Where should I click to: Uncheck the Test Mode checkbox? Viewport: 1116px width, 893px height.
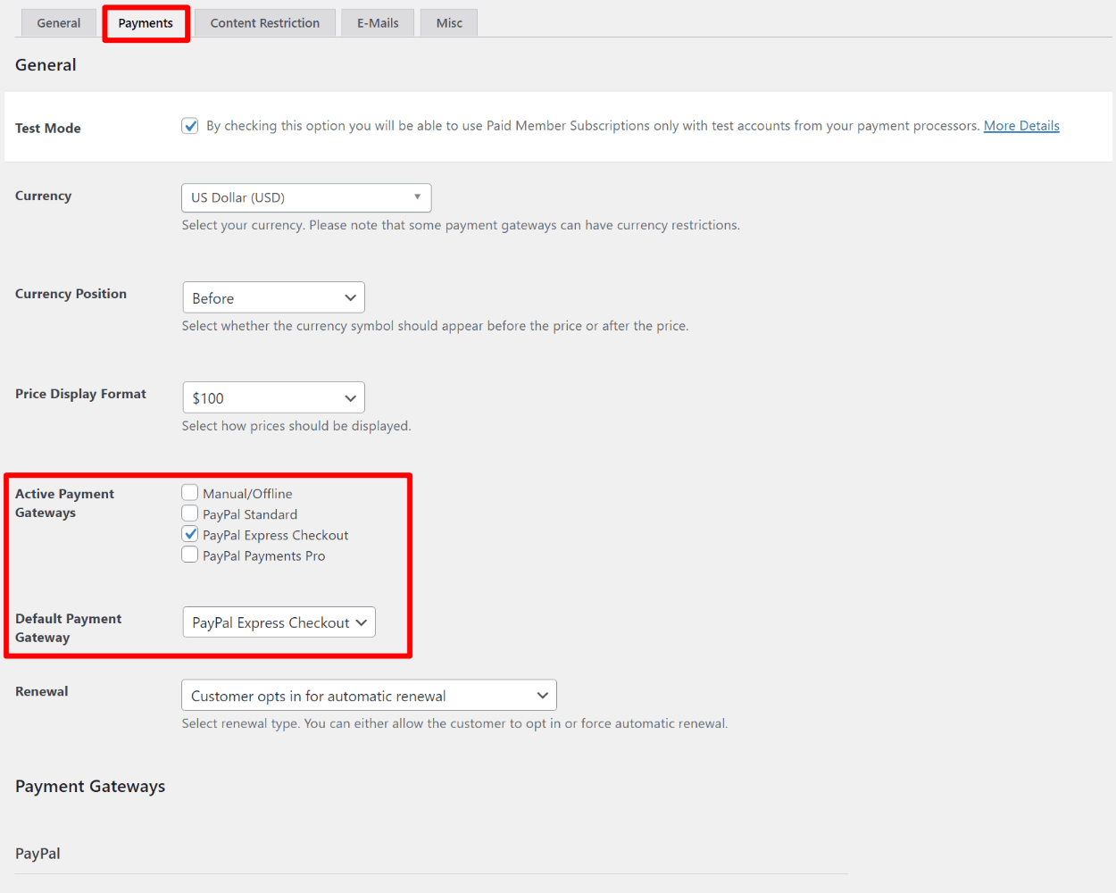click(x=190, y=126)
